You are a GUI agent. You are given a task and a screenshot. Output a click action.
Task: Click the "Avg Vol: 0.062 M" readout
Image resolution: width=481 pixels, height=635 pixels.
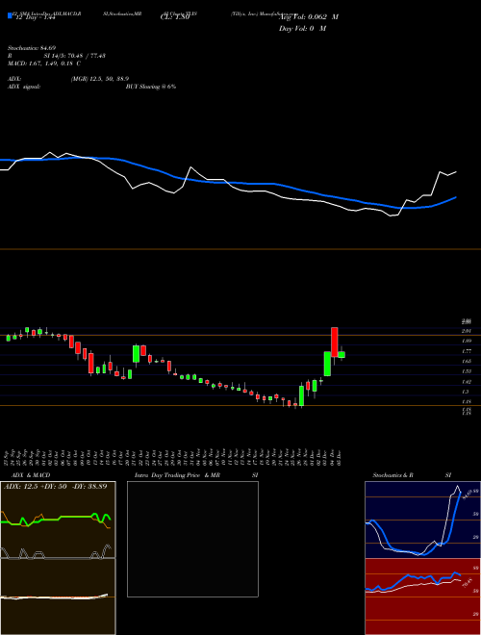tap(309, 17)
